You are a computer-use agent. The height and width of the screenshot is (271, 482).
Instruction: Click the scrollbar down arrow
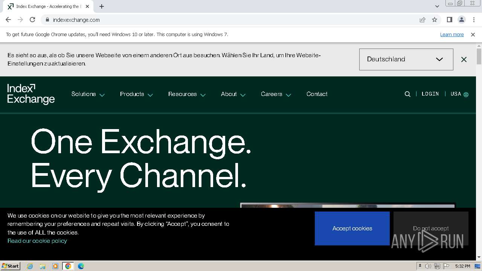pos(479,257)
